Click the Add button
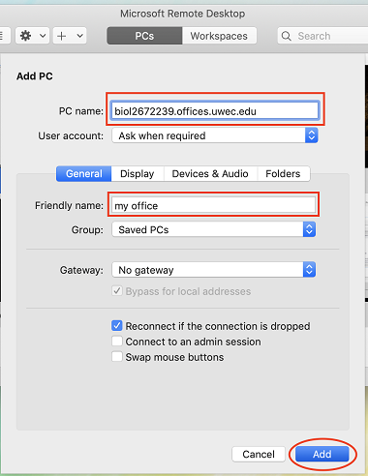The width and height of the screenshot is (368, 476). click(322, 454)
